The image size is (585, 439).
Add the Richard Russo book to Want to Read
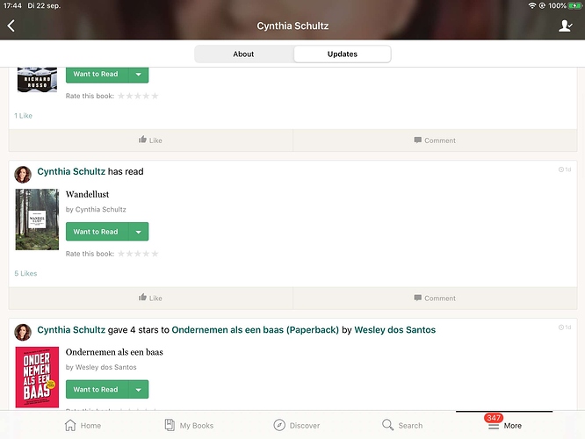point(97,75)
